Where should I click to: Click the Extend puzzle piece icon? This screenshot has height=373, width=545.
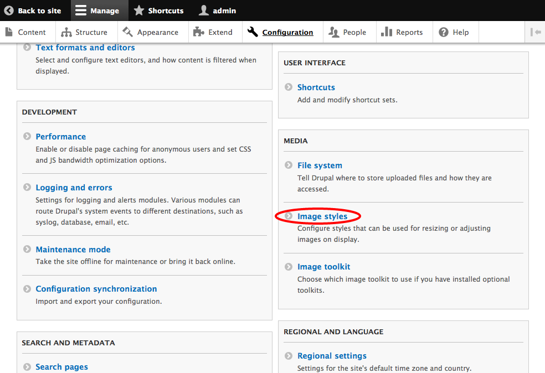[x=199, y=32]
